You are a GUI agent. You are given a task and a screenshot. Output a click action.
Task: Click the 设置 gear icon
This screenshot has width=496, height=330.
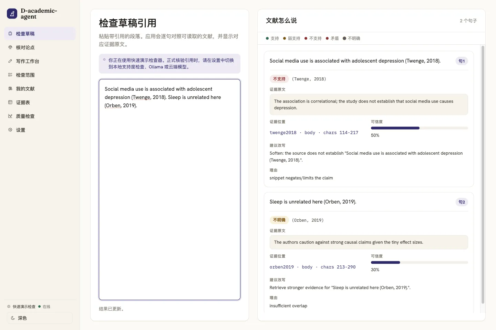pyautogui.click(x=10, y=130)
